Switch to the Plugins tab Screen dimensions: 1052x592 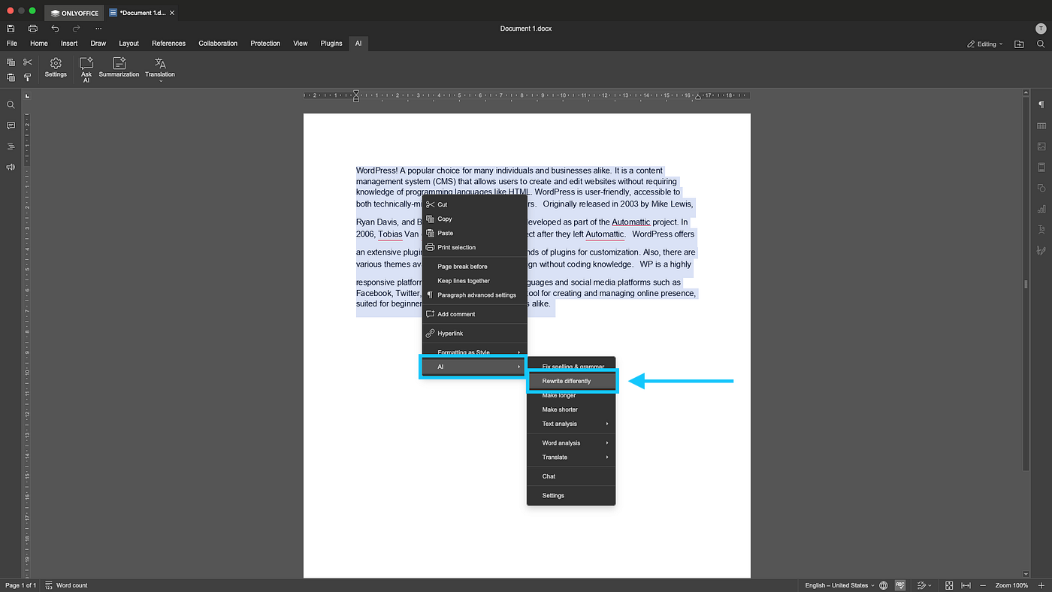331,44
